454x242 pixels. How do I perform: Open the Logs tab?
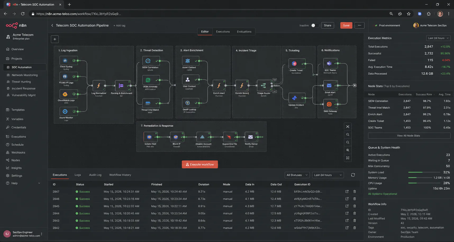point(78,175)
